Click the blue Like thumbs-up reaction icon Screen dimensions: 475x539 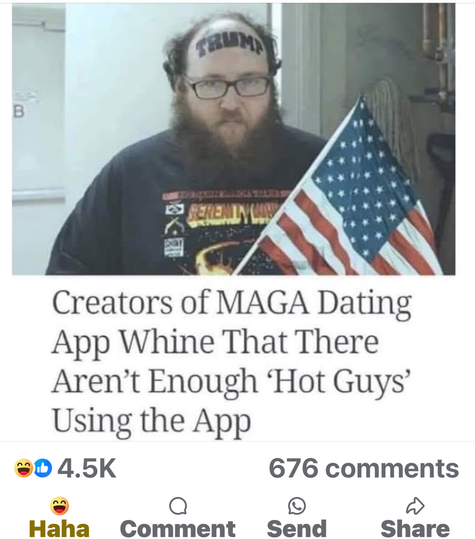(43, 468)
